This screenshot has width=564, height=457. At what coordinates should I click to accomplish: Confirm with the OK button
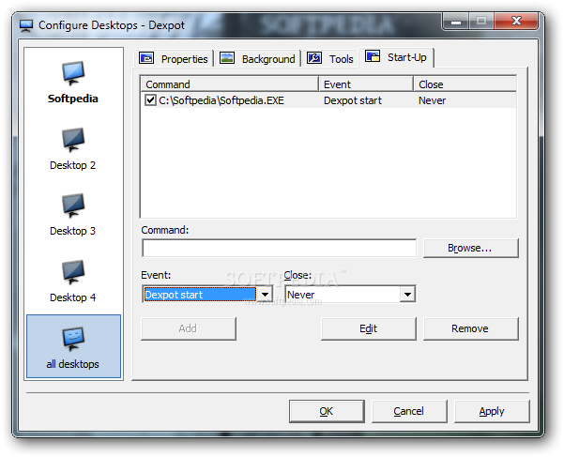(x=327, y=411)
